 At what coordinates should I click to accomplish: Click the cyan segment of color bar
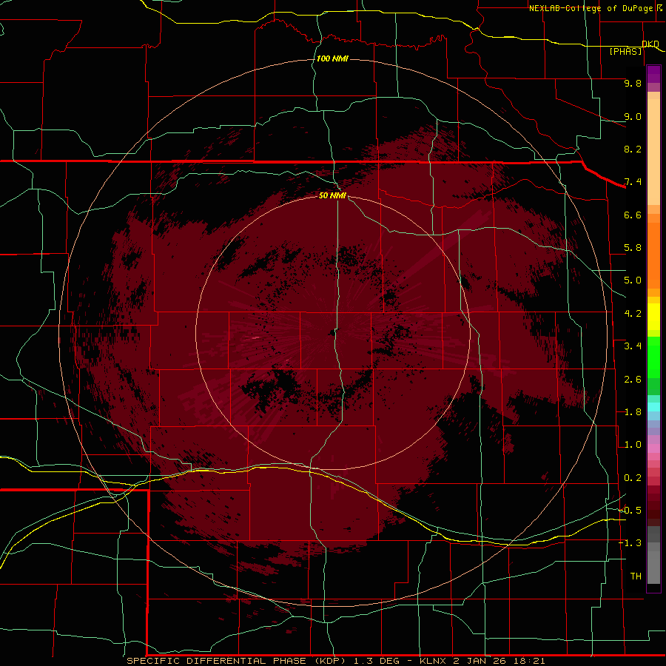[653, 406]
